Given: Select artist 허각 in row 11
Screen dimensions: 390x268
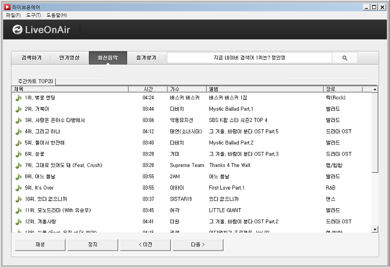Looking at the screenshot, I should 175,211.
